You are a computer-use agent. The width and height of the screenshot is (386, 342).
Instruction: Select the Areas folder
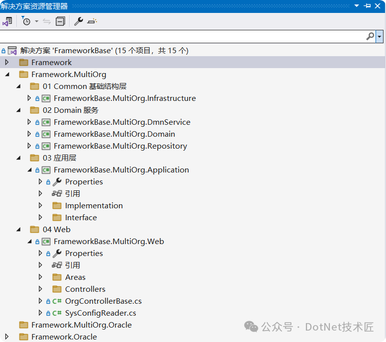75,277
